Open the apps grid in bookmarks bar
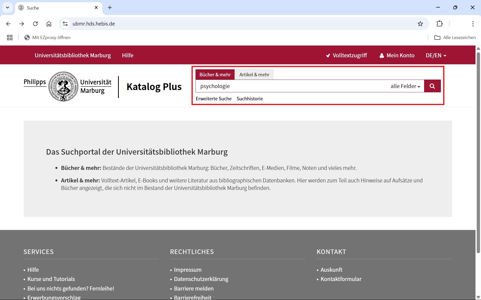 tap(10, 38)
